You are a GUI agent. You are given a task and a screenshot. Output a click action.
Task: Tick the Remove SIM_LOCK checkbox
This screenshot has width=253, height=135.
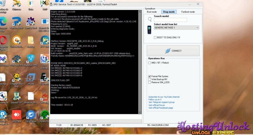149,82
